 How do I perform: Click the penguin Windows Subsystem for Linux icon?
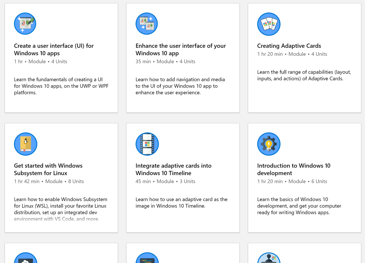[x=26, y=144]
